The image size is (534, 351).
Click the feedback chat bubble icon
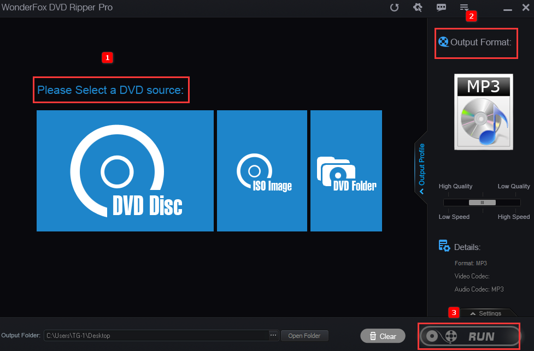click(x=441, y=8)
